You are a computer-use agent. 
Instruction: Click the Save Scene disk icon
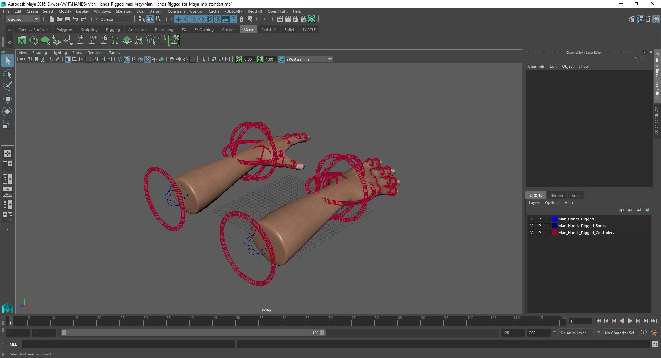[x=67, y=19]
